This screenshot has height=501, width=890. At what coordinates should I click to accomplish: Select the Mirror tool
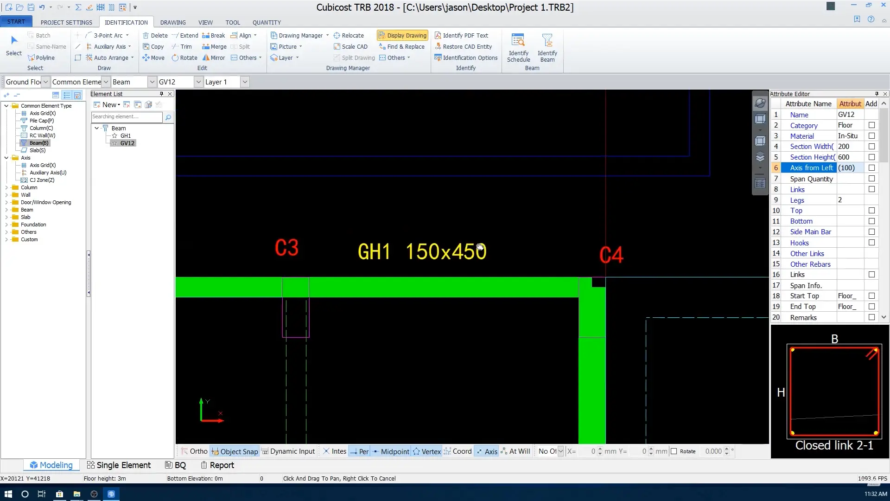click(214, 58)
